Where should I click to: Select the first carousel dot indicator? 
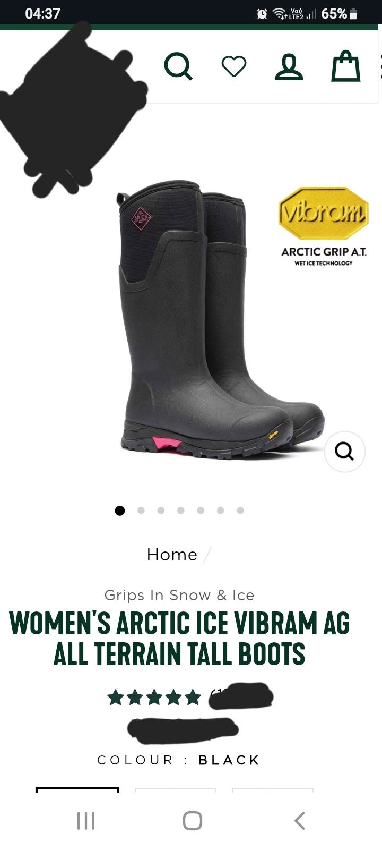120,511
